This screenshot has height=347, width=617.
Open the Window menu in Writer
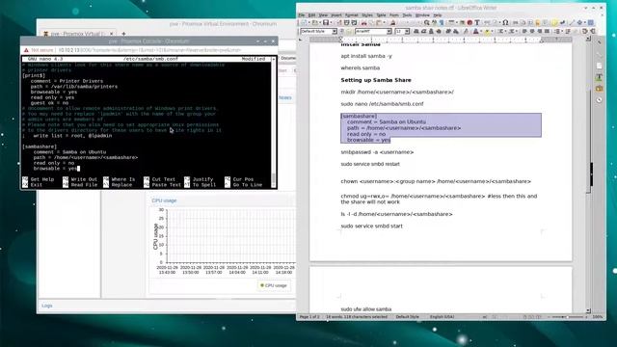[422, 15]
